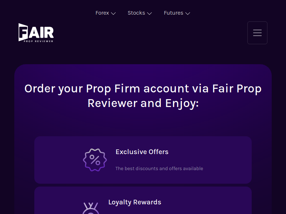This screenshot has width=286, height=214.
Task: Click the flag-shaped F in the logo
Action: click(x=23, y=32)
